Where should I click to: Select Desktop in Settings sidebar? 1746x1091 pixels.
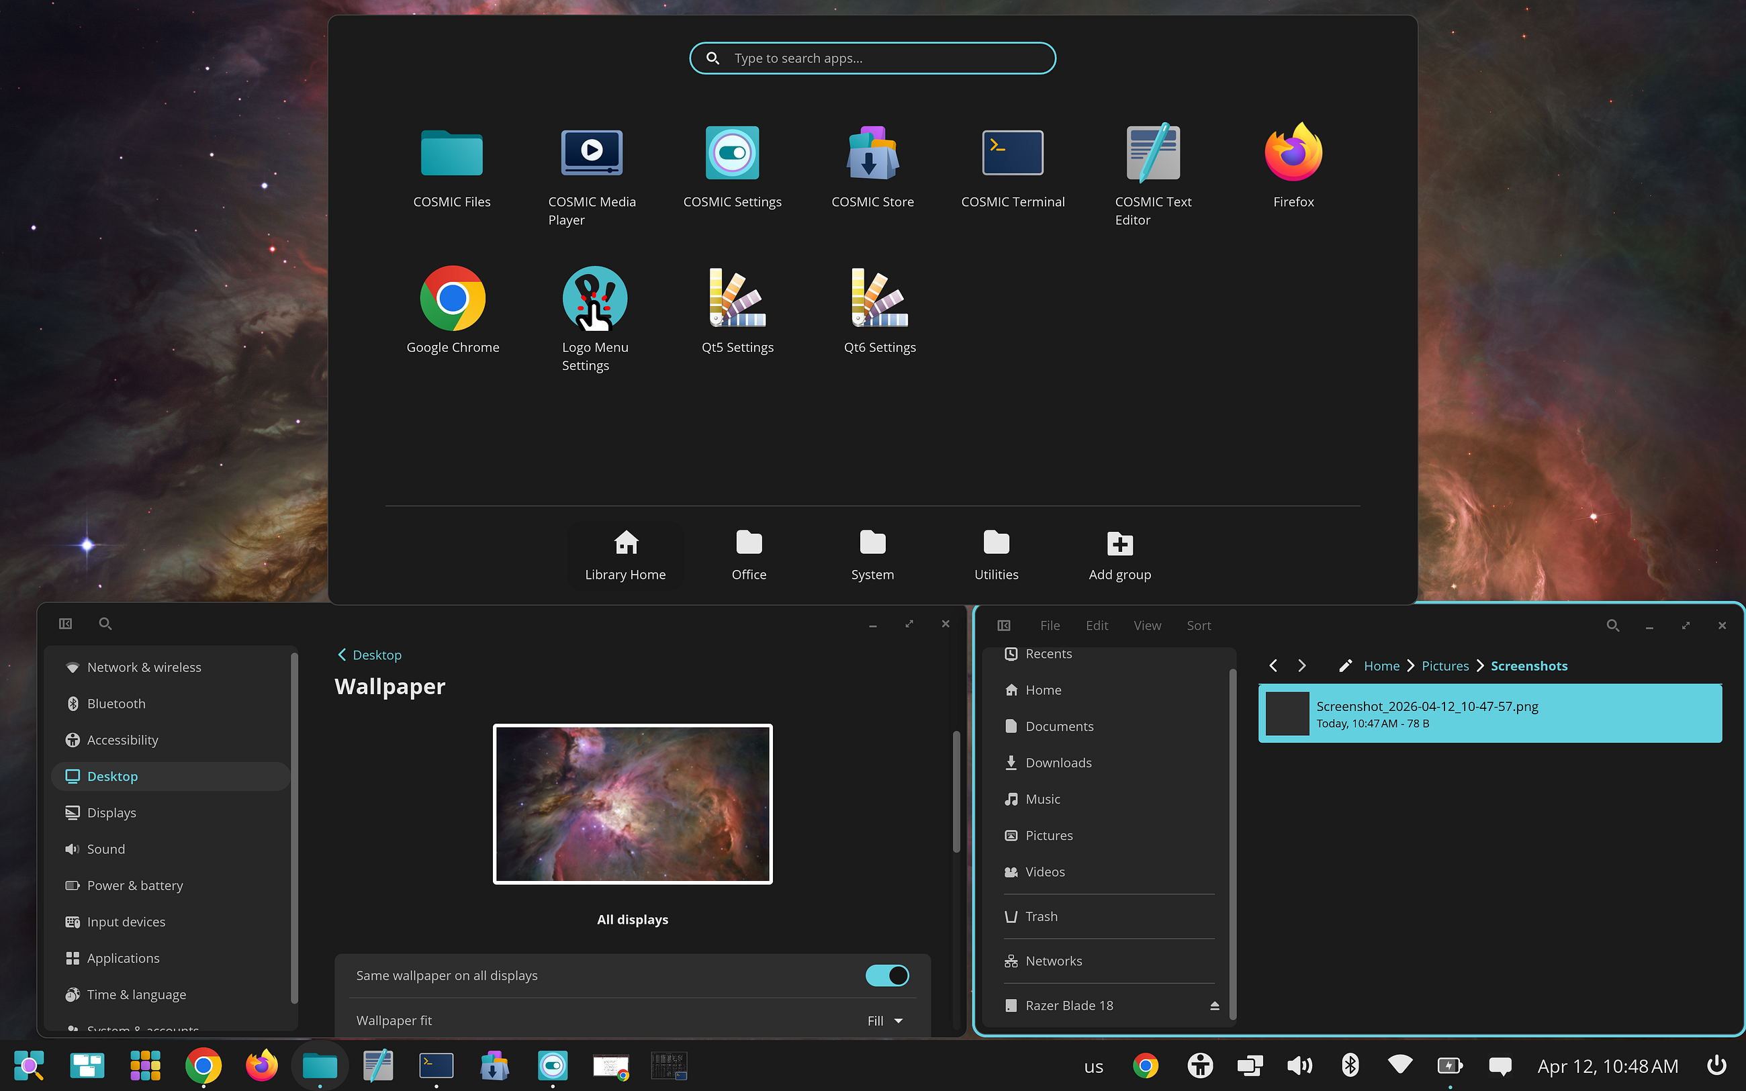pyautogui.click(x=171, y=776)
